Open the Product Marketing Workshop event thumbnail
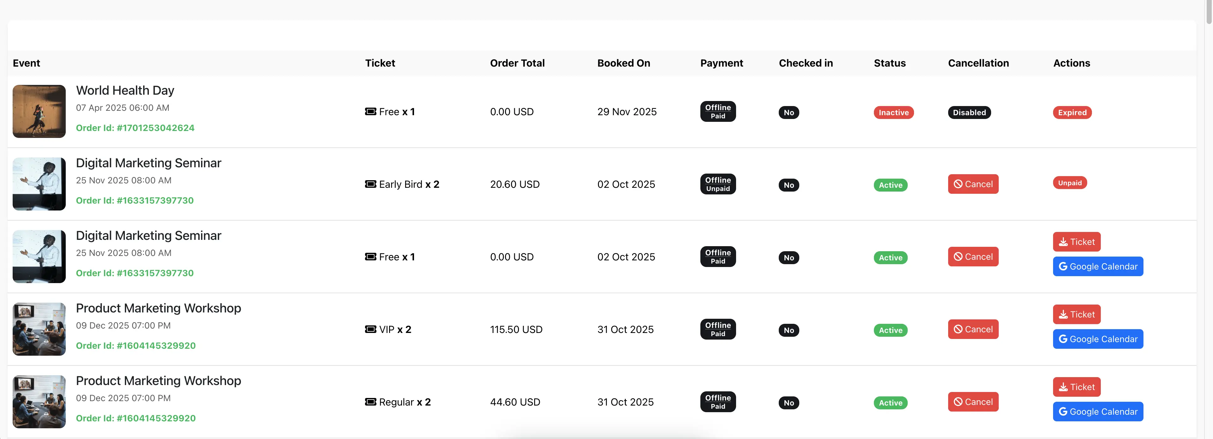The height and width of the screenshot is (439, 1213). pos(39,329)
